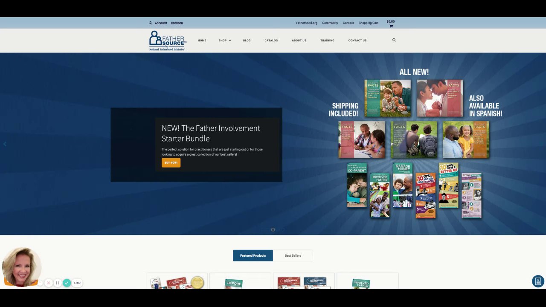
Task: Open the Home menu item
Action: [202, 41]
